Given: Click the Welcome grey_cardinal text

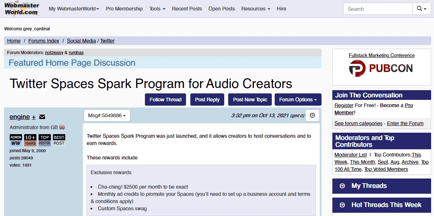Looking at the screenshot, I should coord(27,29).
